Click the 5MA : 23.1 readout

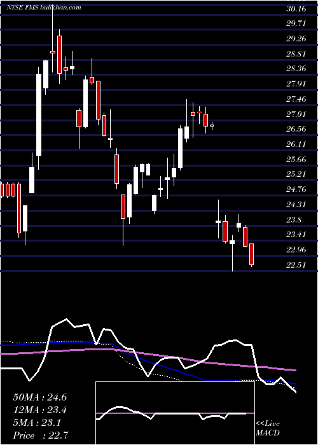tap(37, 423)
